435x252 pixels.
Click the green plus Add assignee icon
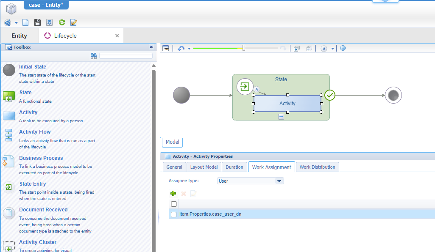[x=173, y=194]
